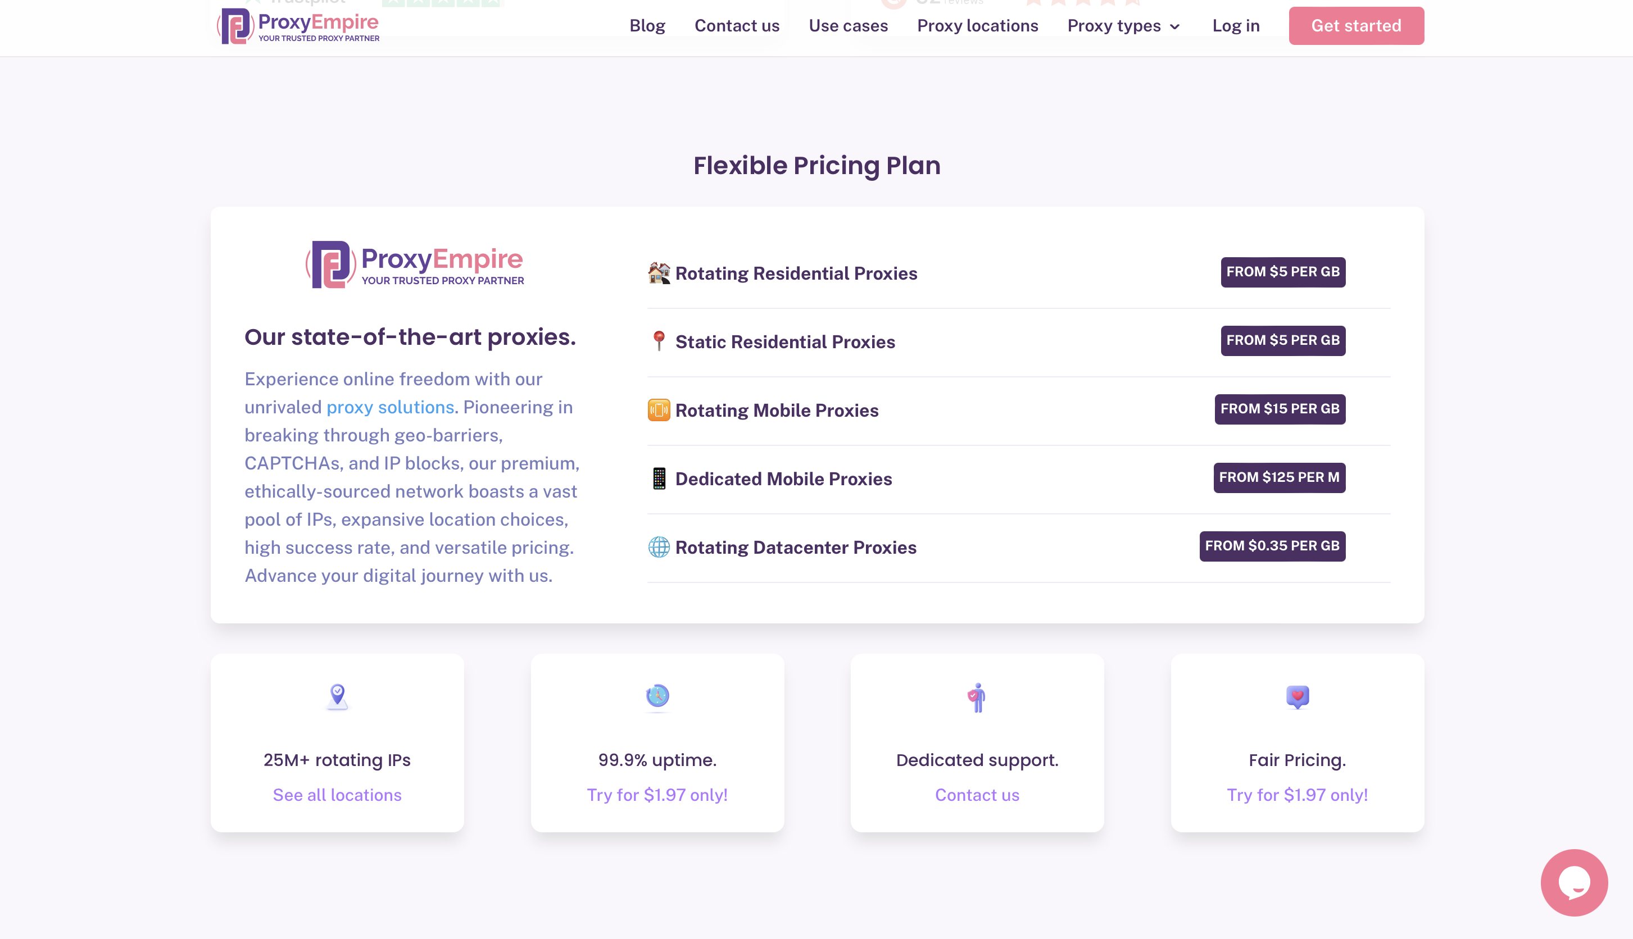This screenshot has width=1633, height=939.
Task: Click the globe icon for Rotating Datacenter
Action: [659, 547]
